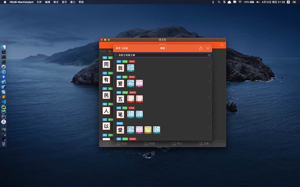
Task: Open the teal keyboard map beside 我
Action: tap(130, 68)
